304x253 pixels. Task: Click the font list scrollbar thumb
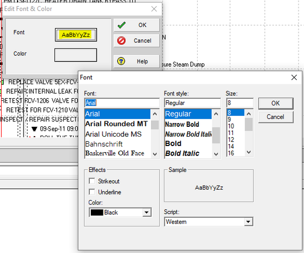tap(155, 125)
